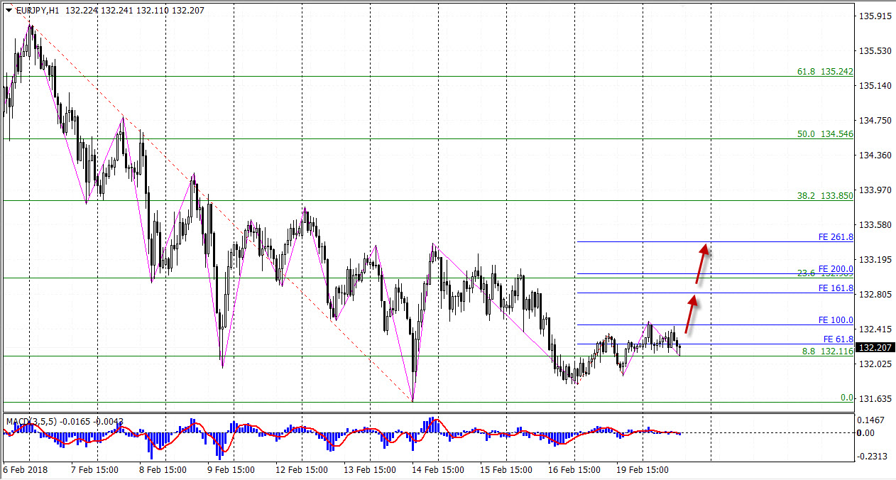This screenshot has height=480, width=896.
Task: Click the 38.2 Fibonacci level at 133.850
Action: point(824,196)
